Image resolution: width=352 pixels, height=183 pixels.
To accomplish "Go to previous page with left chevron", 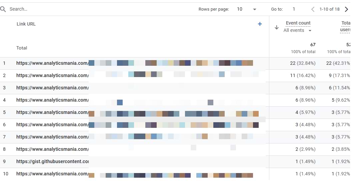I will 313,9.
